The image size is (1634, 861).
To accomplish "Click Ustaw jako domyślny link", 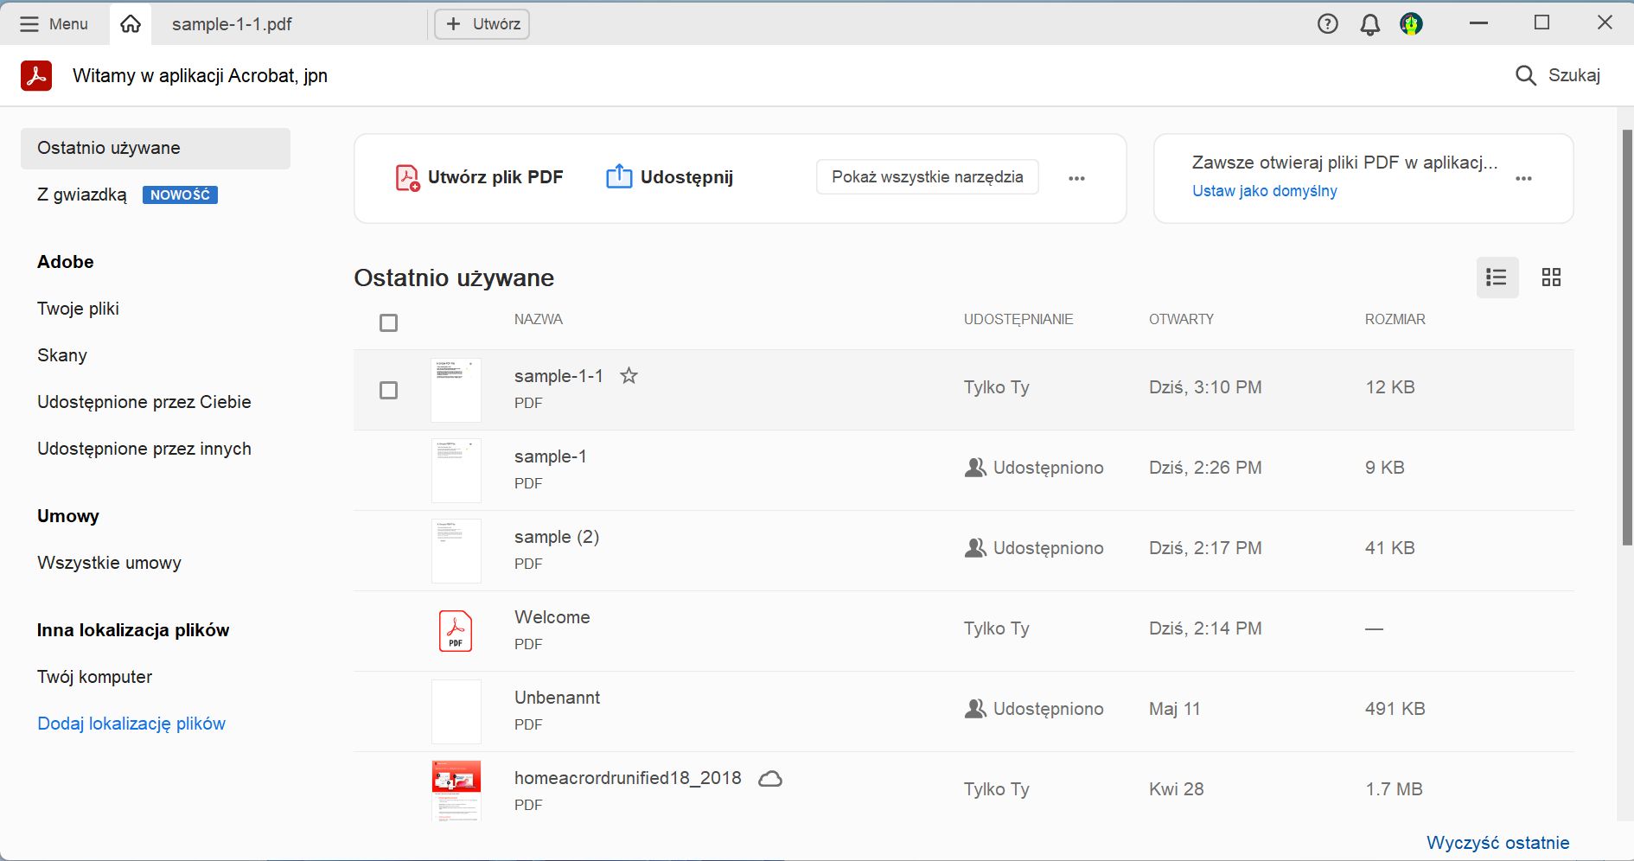I will pos(1264,190).
